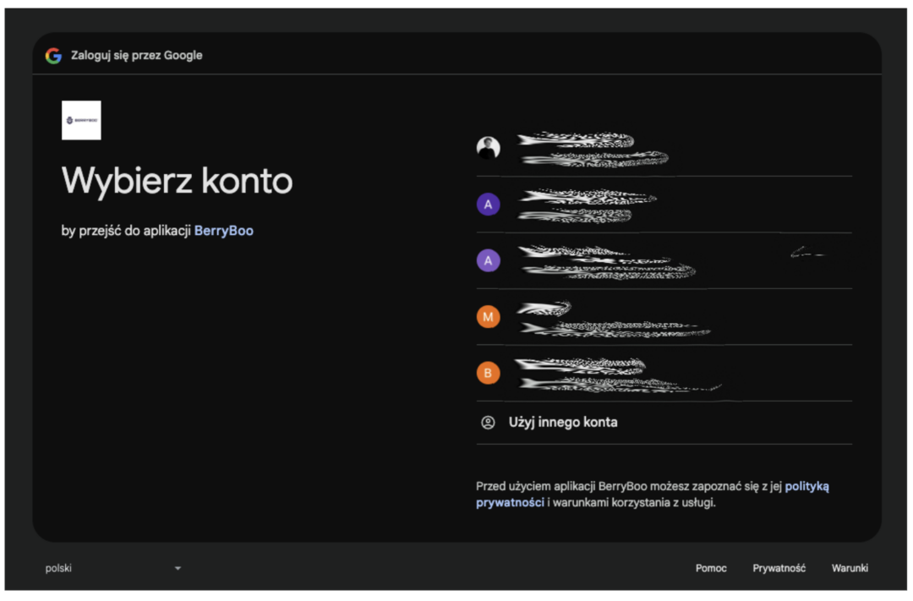The image size is (913, 601).
Task: Click the person icon beside Użyj innego konta
Action: pyautogui.click(x=488, y=423)
